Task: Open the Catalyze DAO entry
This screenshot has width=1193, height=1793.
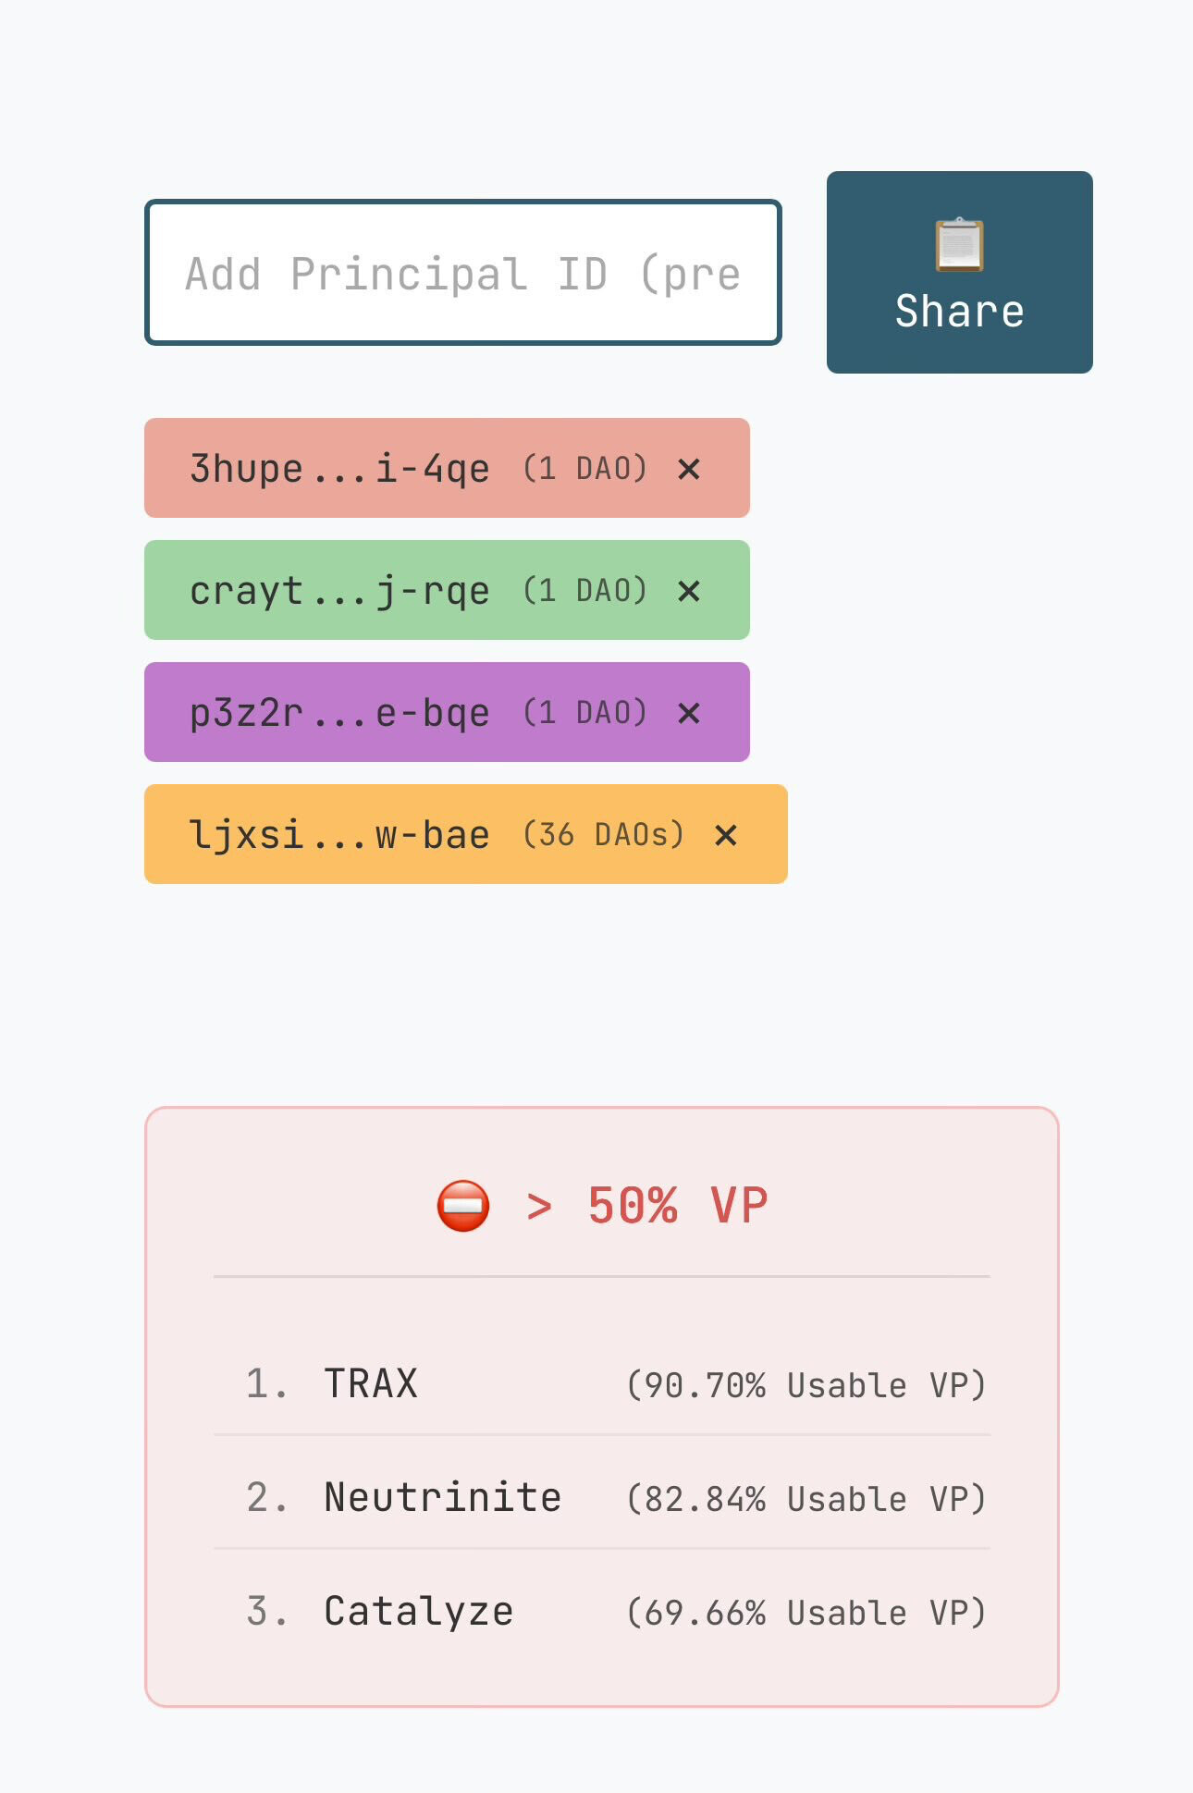Action: tap(602, 1611)
